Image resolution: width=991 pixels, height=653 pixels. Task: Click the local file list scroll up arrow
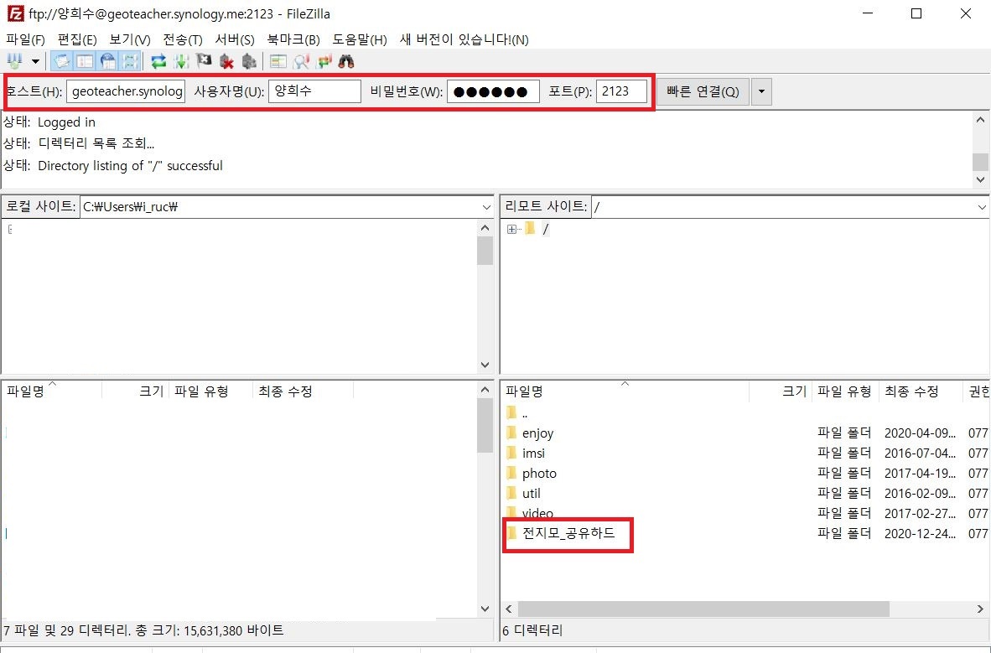click(485, 390)
